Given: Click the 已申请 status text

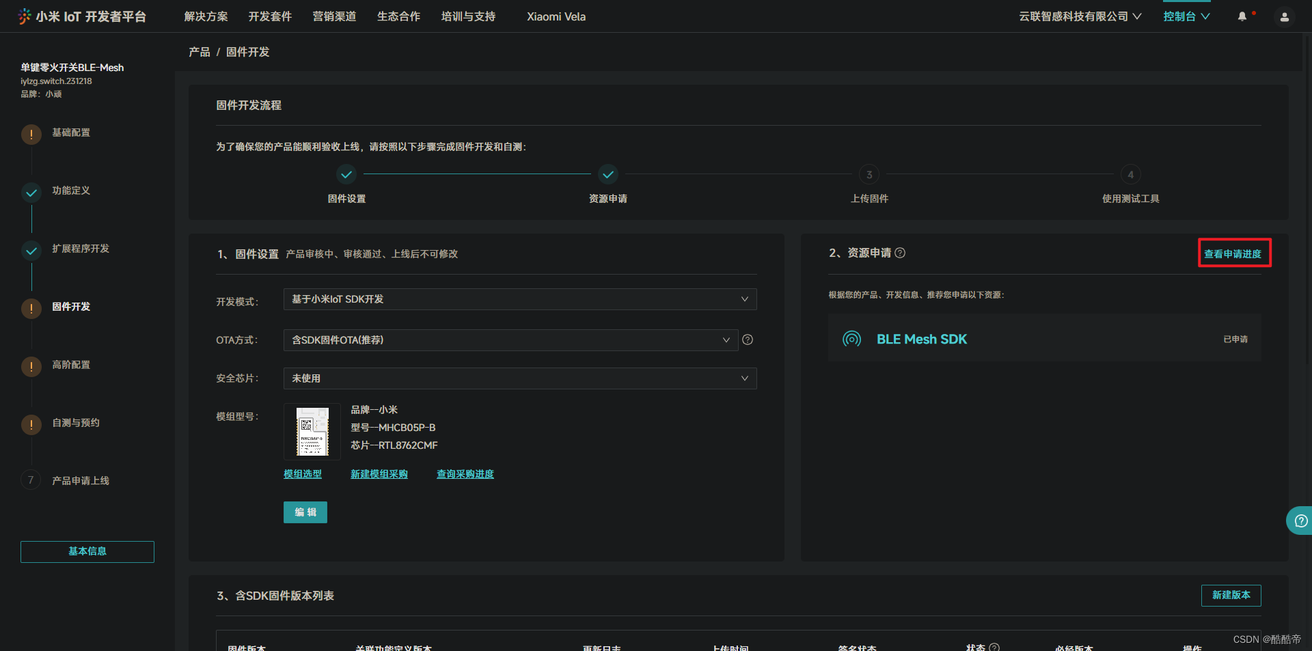Looking at the screenshot, I should click(x=1235, y=339).
